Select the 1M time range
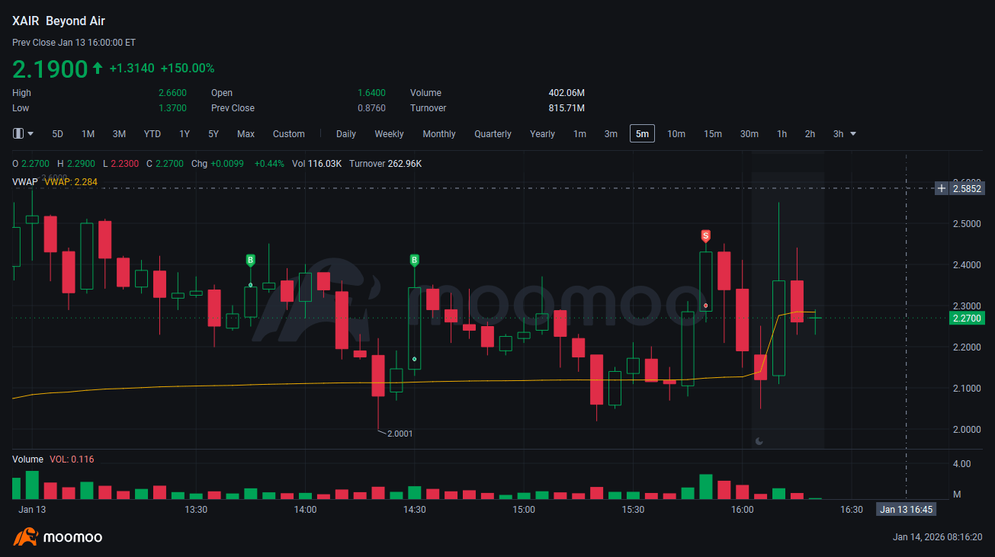 tap(88, 134)
